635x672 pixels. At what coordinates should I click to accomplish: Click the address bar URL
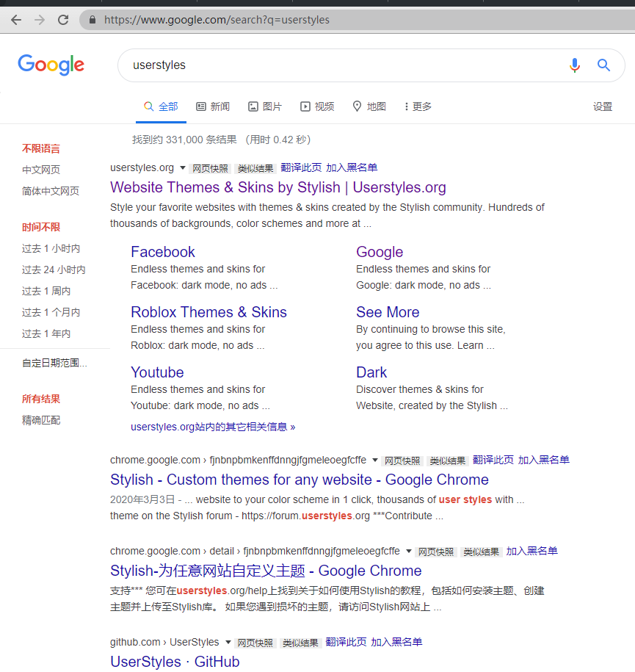[217, 20]
